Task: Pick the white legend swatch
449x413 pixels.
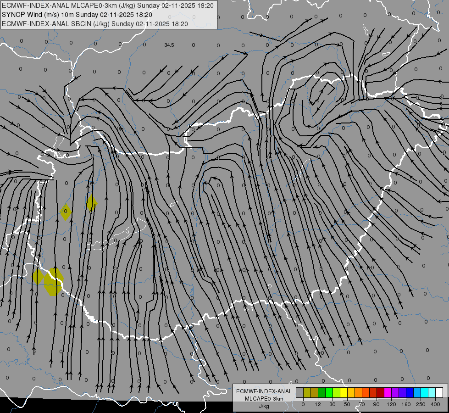Action: click(x=439, y=392)
